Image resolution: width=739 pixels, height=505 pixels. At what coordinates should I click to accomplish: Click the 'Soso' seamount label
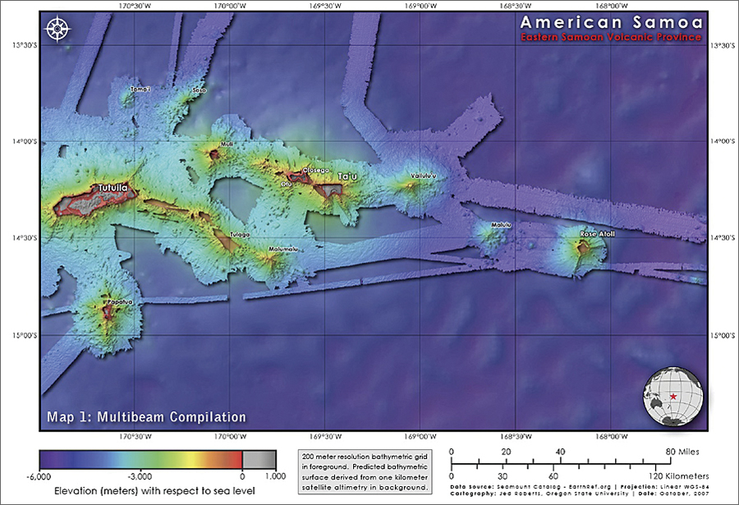[x=200, y=90]
